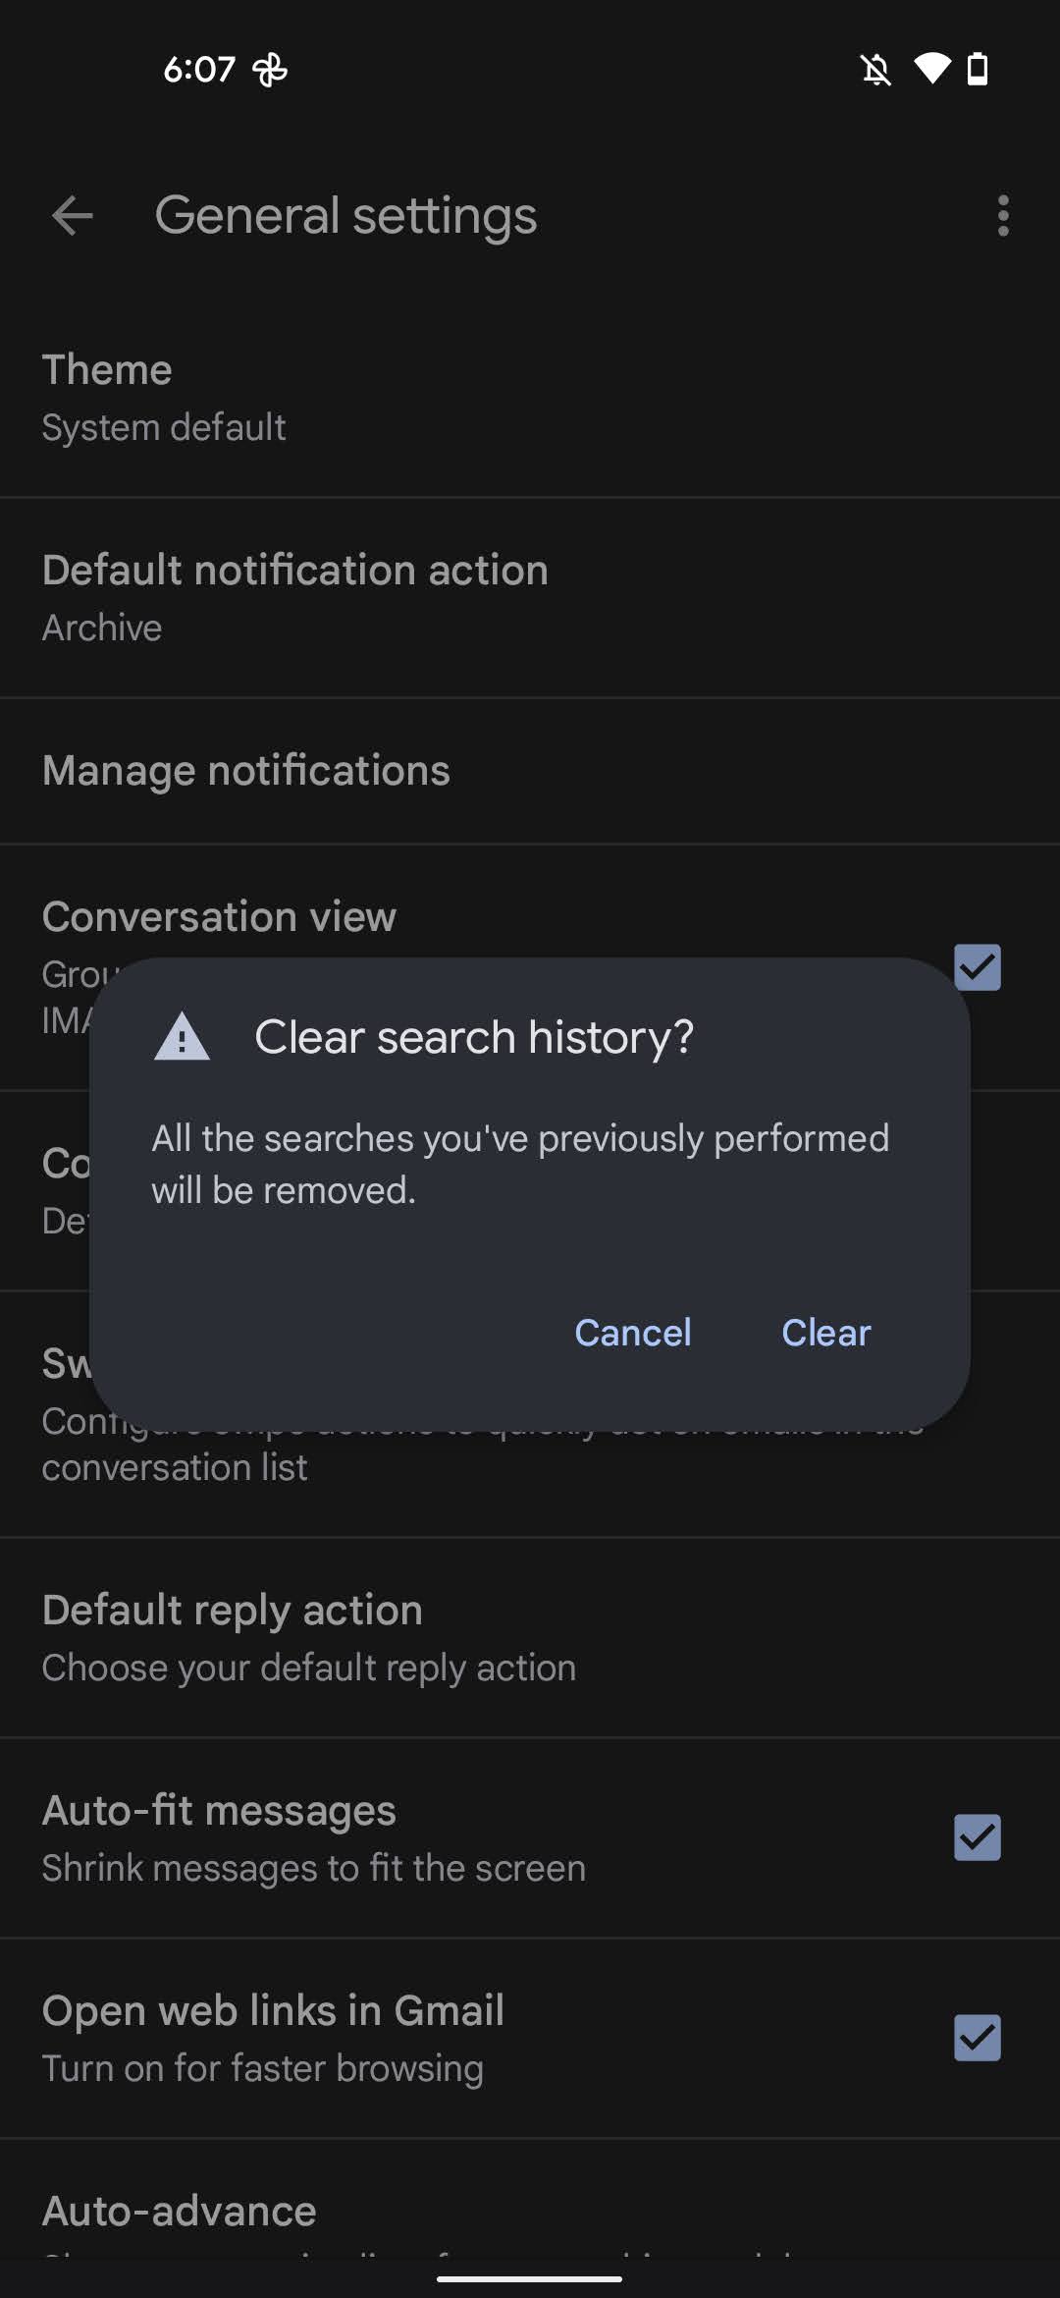
Task: Uncheck Auto-fit messages checkbox
Action: pyautogui.click(x=978, y=1837)
